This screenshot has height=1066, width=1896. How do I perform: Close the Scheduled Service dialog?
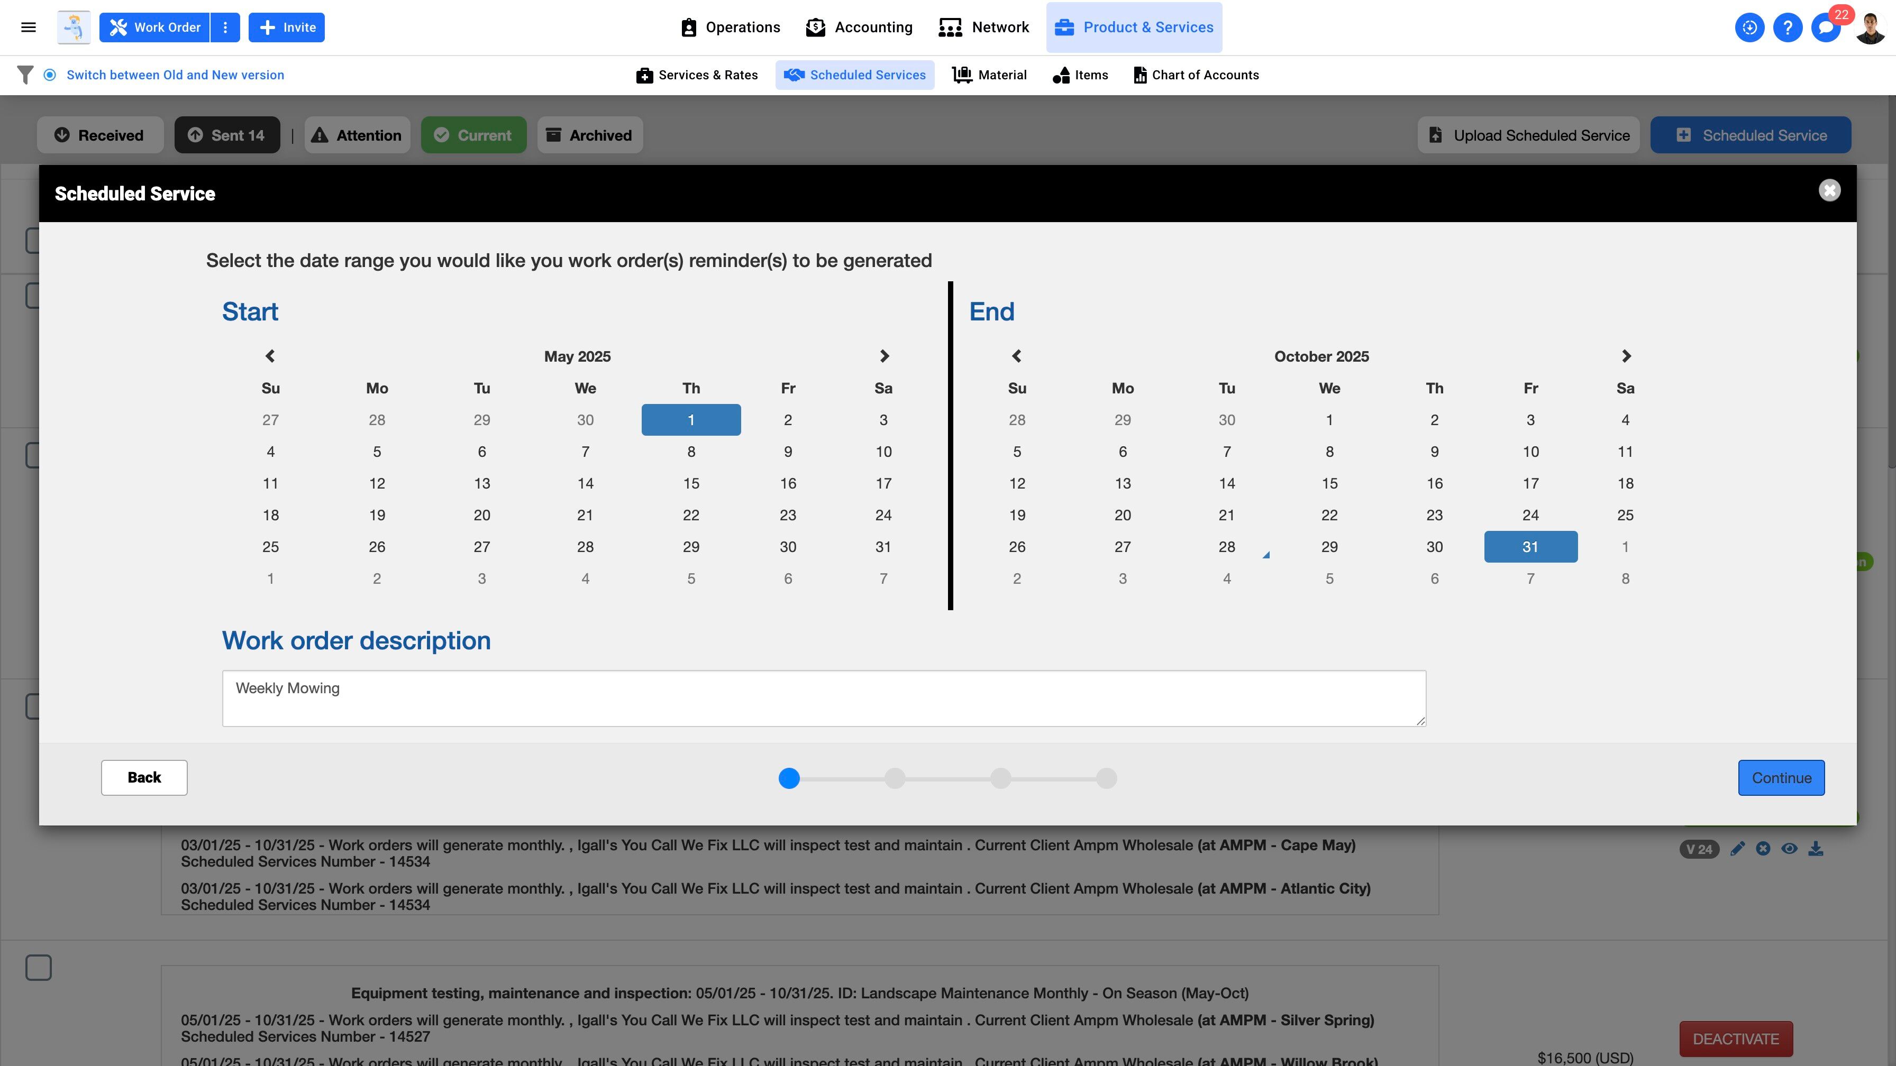1829,190
